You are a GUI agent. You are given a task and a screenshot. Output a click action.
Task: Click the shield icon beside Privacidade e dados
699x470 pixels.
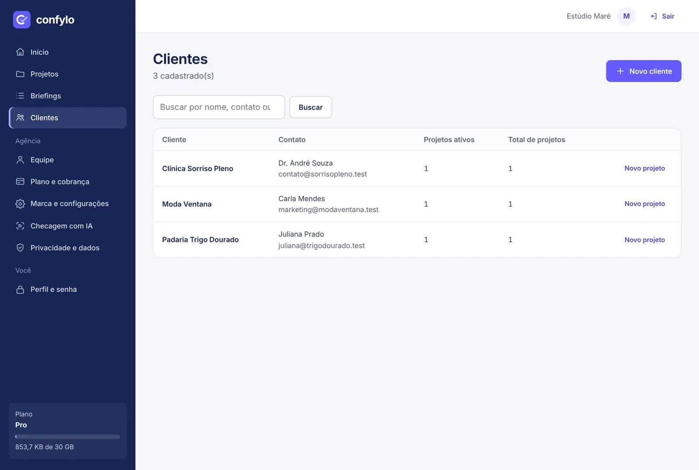[x=20, y=248]
